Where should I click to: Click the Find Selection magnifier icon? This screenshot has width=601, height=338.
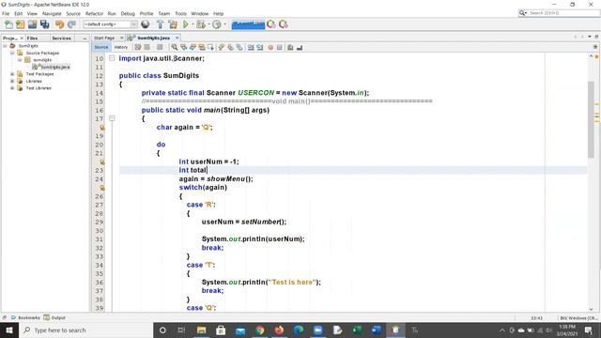175,47
